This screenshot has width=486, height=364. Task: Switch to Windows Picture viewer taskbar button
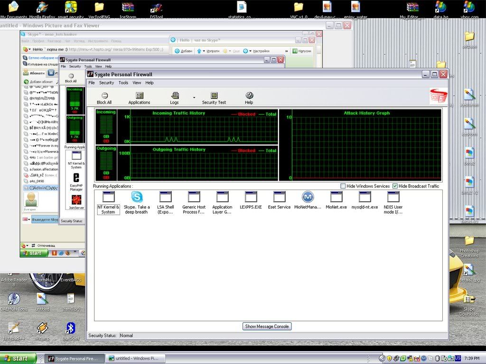pos(135,358)
